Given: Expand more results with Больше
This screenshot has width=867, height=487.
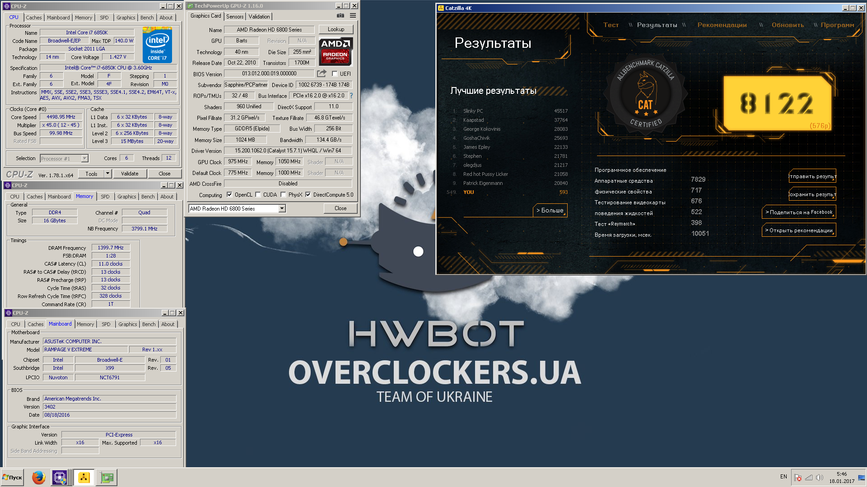Looking at the screenshot, I should click(550, 210).
